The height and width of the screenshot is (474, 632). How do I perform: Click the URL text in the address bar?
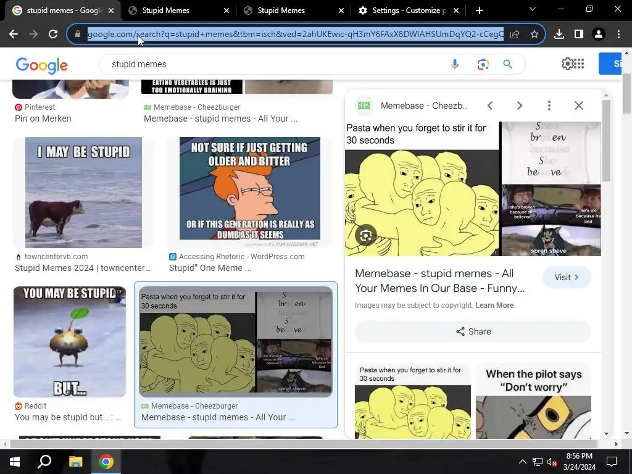296,35
